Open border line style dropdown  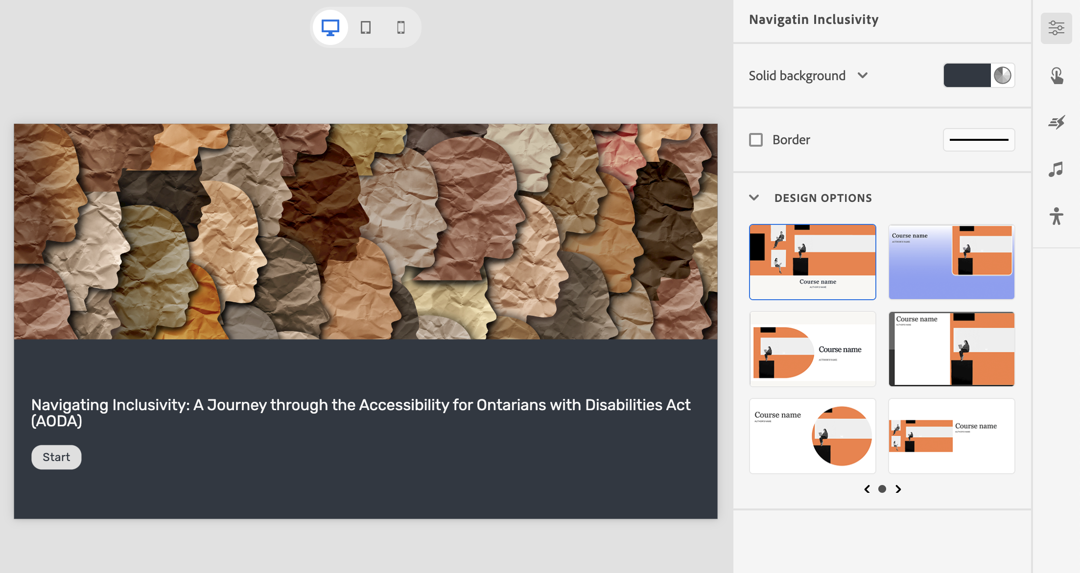click(x=979, y=140)
